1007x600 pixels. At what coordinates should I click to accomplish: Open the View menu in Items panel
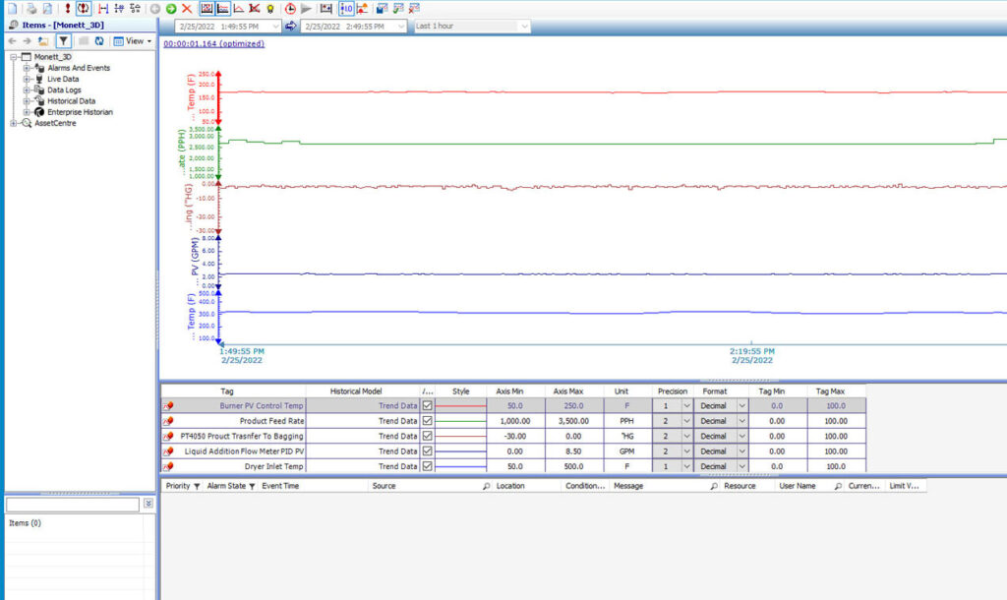coord(133,41)
